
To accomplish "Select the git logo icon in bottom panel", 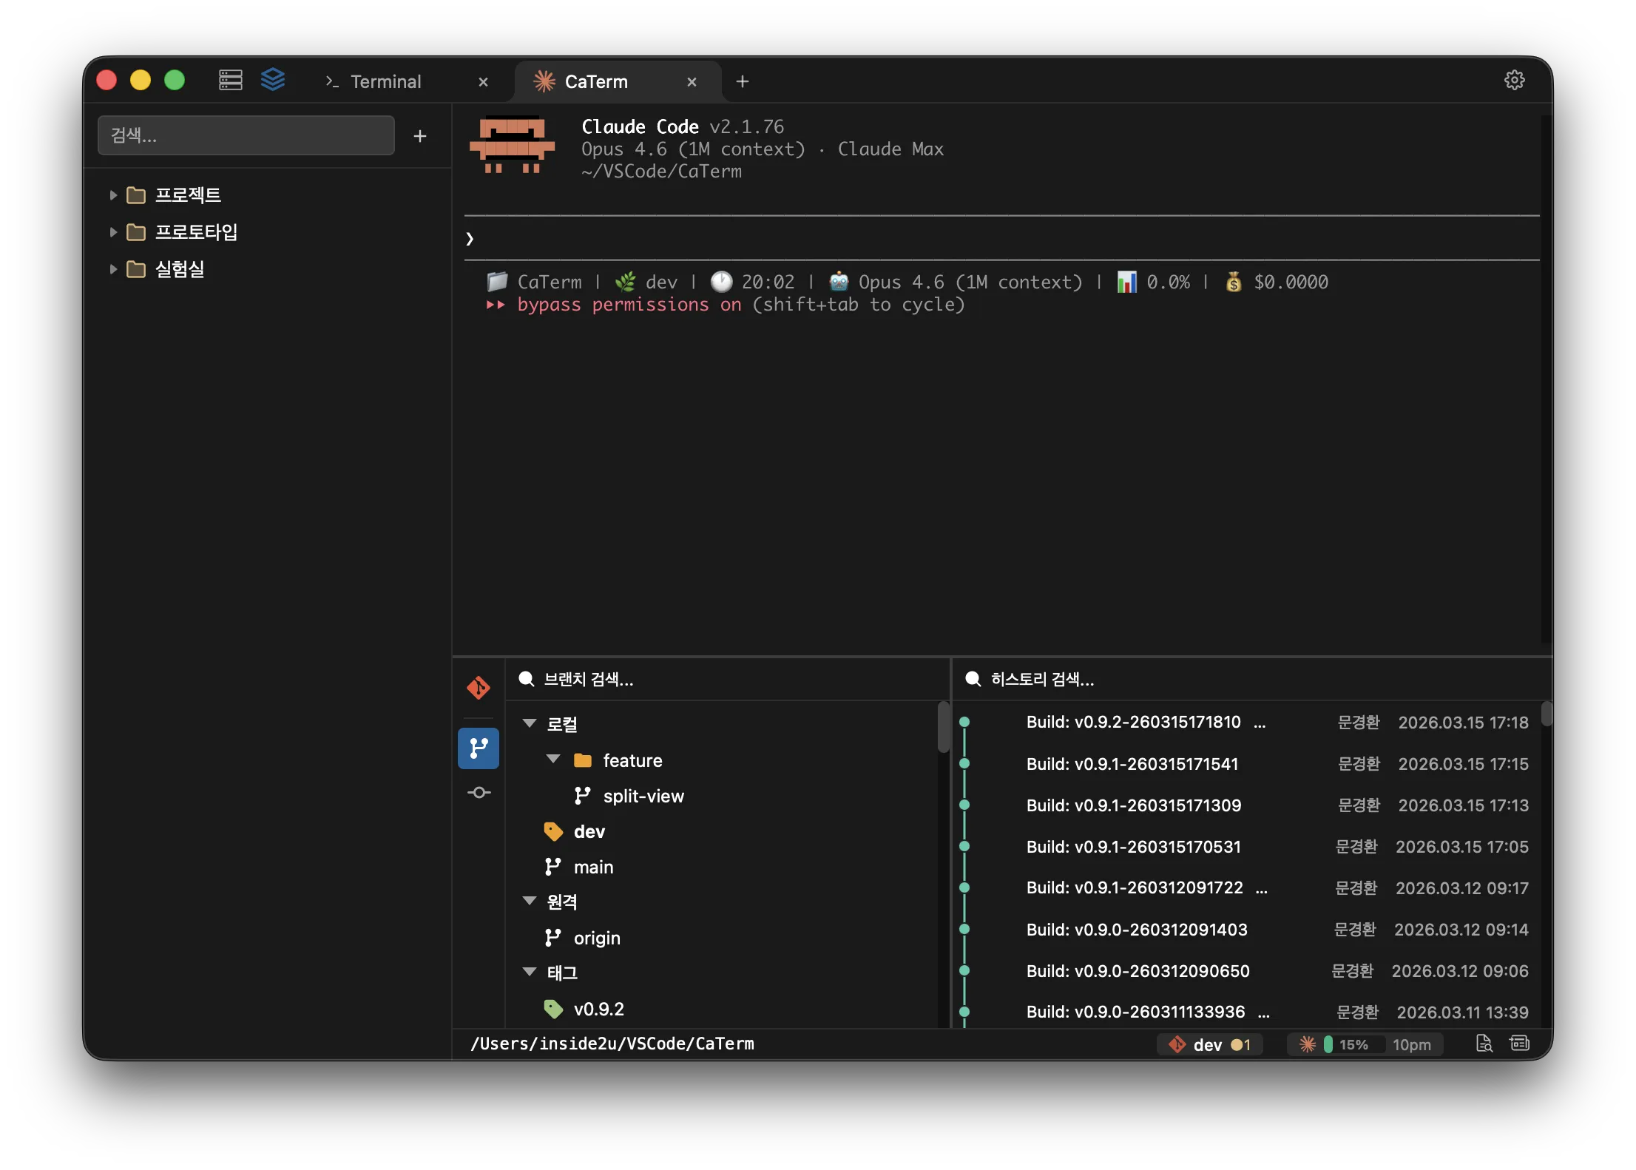I will 479,688.
